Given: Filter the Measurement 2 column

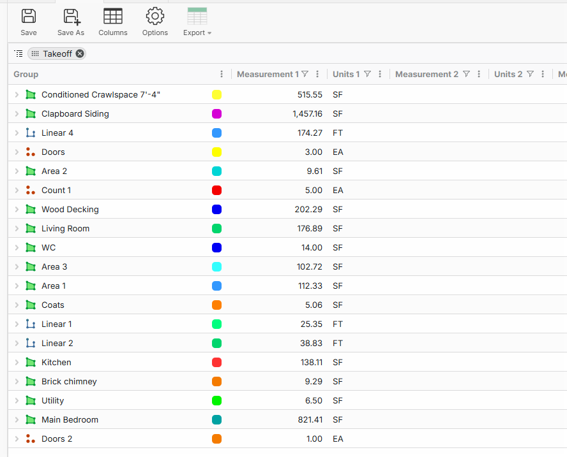Looking at the screenshot, I should (x=467, y=74).
